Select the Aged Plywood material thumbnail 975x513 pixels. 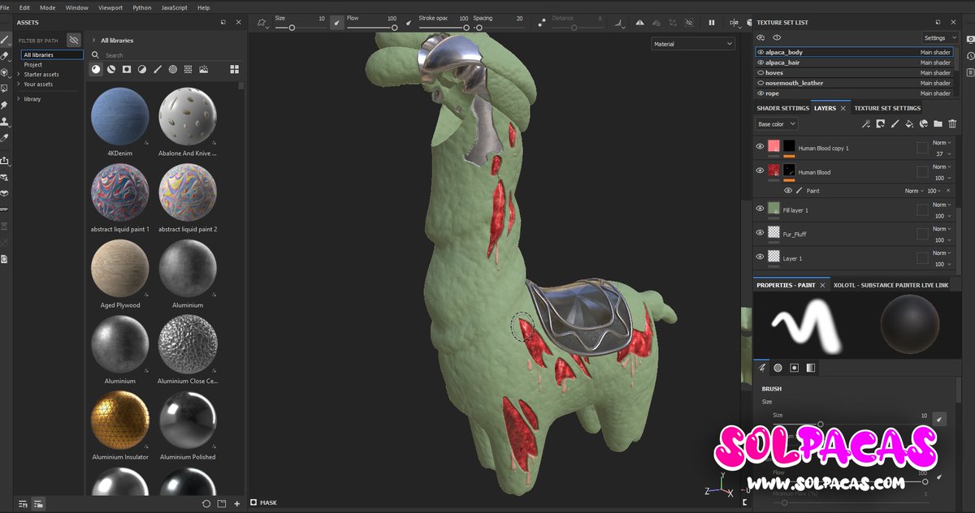tap(119, 269)
